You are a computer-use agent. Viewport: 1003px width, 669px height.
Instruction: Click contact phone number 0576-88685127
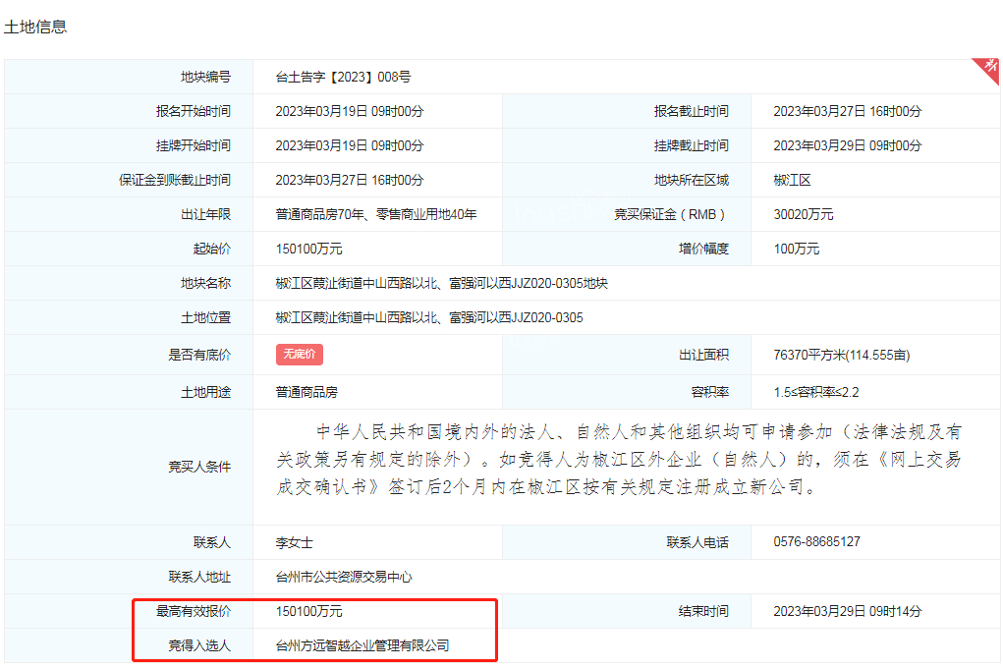point(816,541)
